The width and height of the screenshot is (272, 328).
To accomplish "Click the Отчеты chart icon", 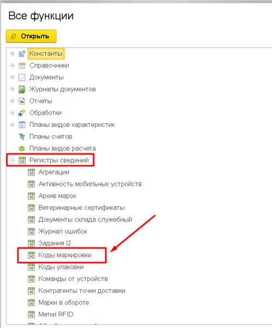I will [22, 101].
